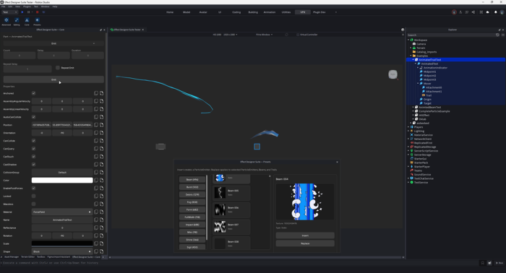Click the Explorer Search field
This screenshot has width=506, height=273.
coord(451,35)
